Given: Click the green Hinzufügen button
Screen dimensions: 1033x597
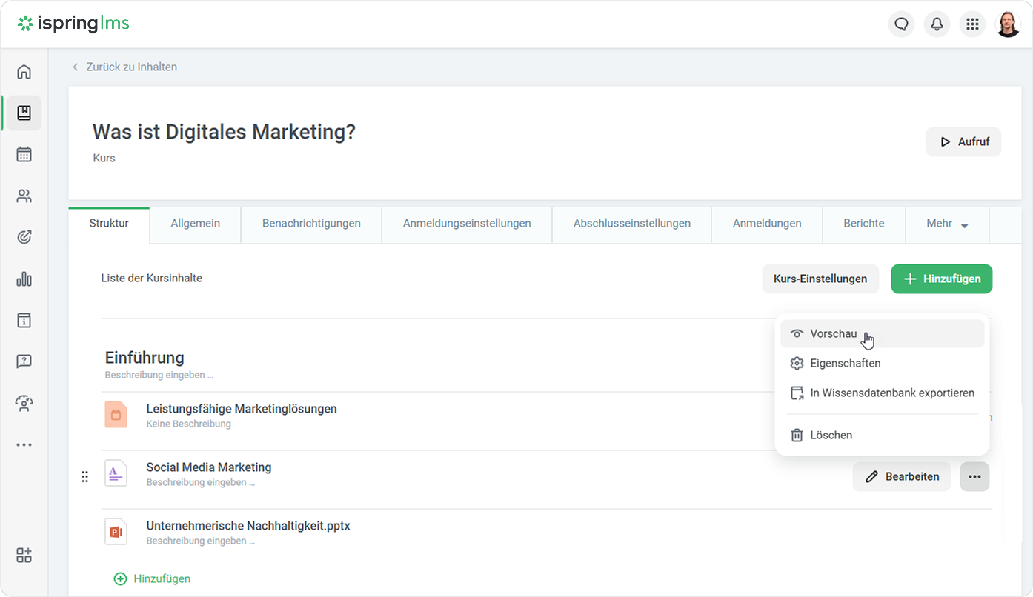Looking at the screenshot, I should [941, 279].
